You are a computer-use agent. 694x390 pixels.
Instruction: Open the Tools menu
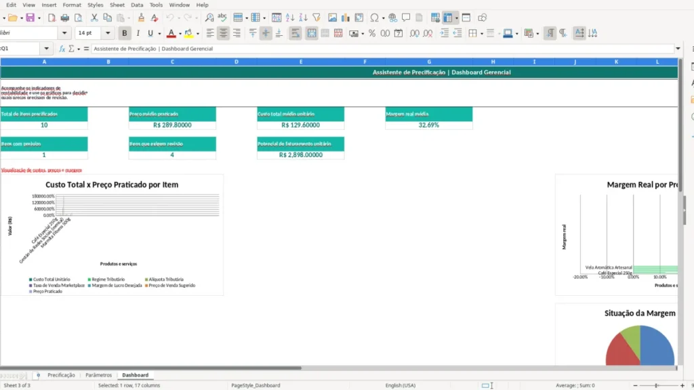tap(156, 5)
